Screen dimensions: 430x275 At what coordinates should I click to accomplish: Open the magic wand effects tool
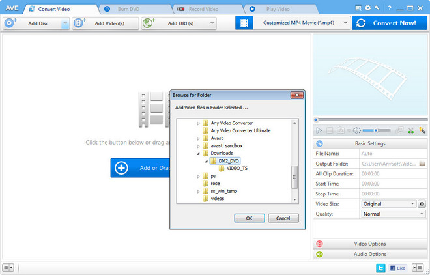tap(422, 130)
